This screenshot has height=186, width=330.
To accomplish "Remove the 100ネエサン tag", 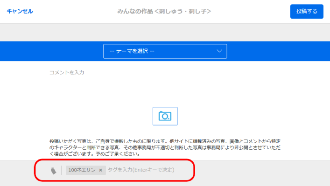I will click(x=101, y=170).
